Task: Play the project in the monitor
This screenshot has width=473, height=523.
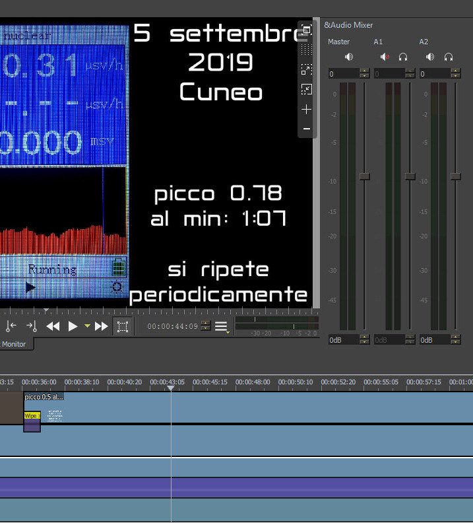Action: coord(73,326)
